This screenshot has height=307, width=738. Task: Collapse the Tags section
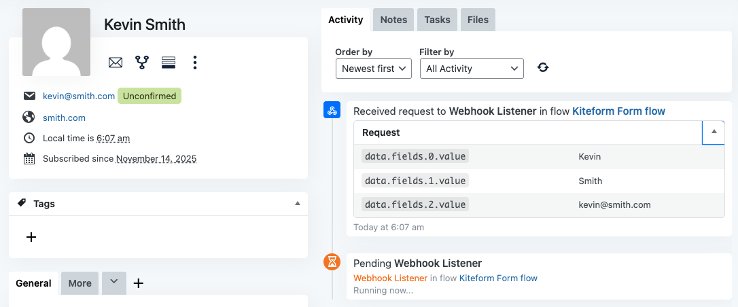point(297,204)
